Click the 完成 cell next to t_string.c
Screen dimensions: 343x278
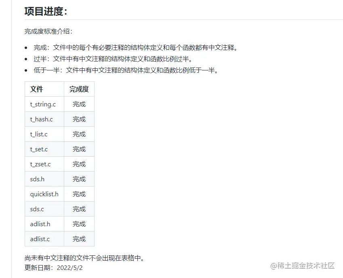tap(79, 104)
